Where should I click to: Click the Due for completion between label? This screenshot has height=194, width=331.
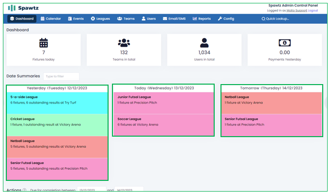point(53,190)
